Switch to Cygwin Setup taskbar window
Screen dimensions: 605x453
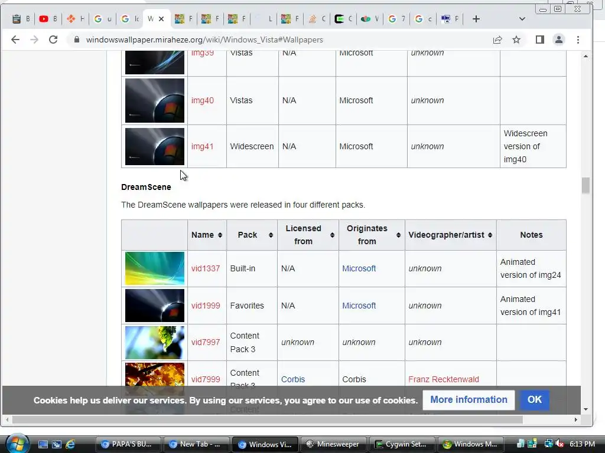[x=402, y=444]
